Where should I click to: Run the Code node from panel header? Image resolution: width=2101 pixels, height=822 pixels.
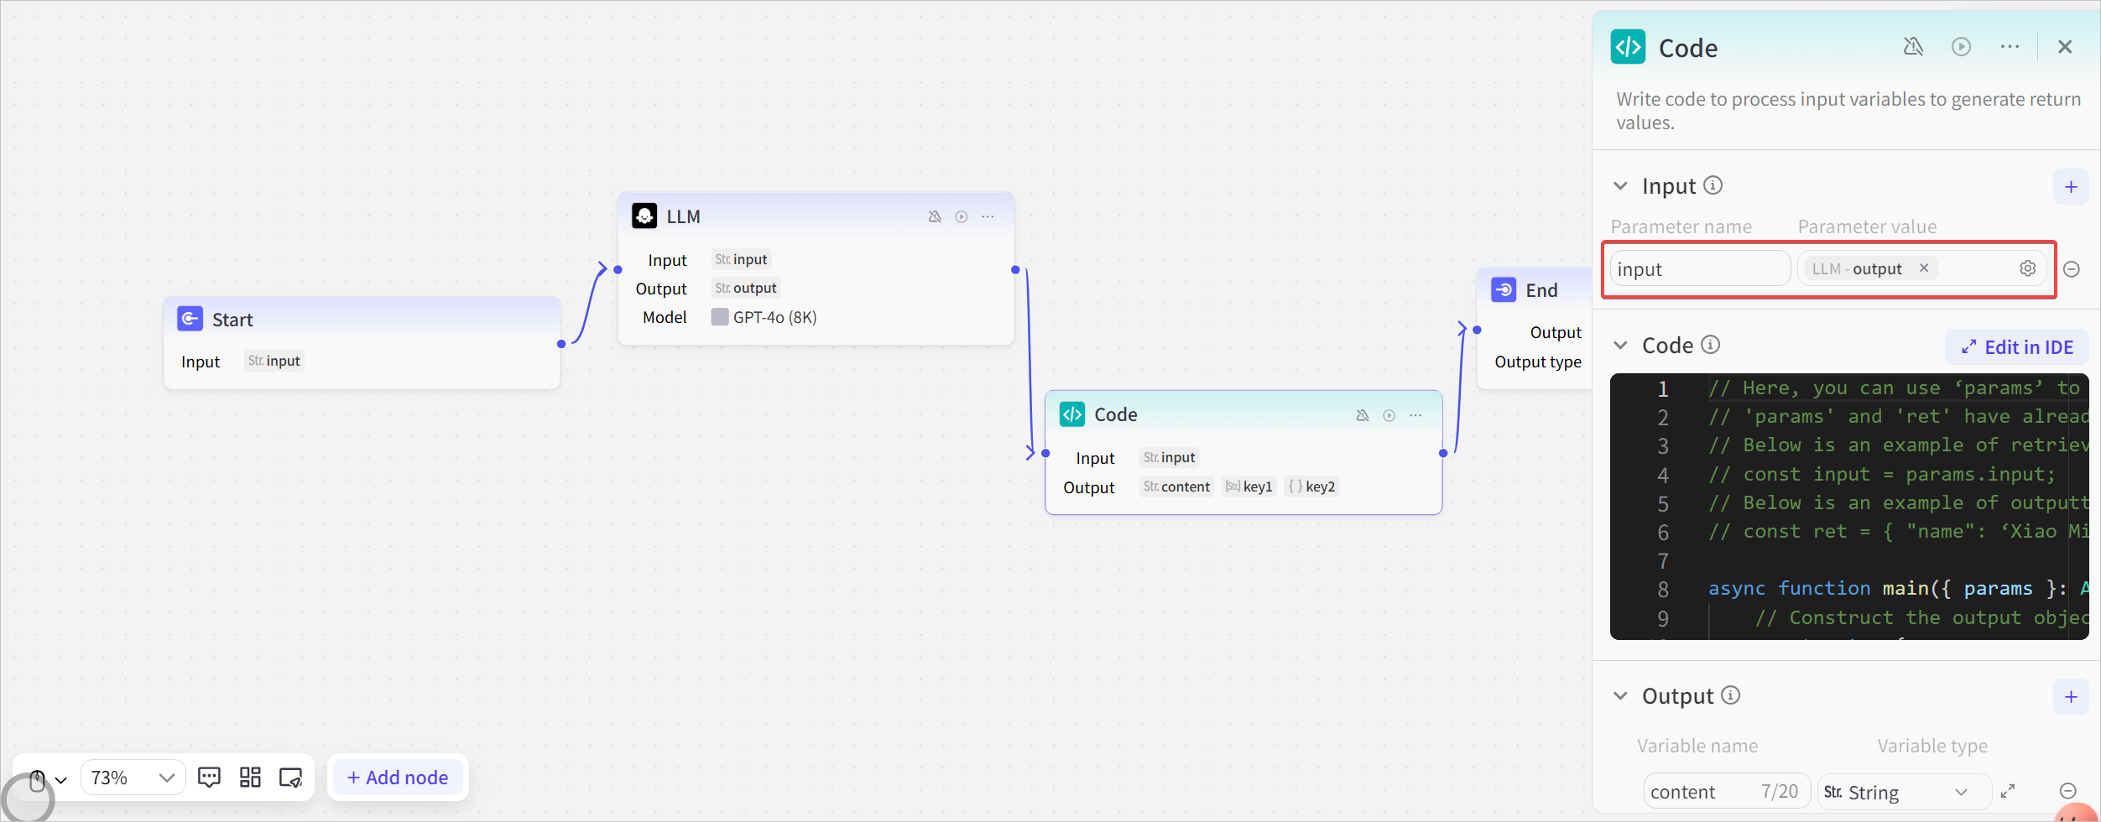tap(1961, 47)
